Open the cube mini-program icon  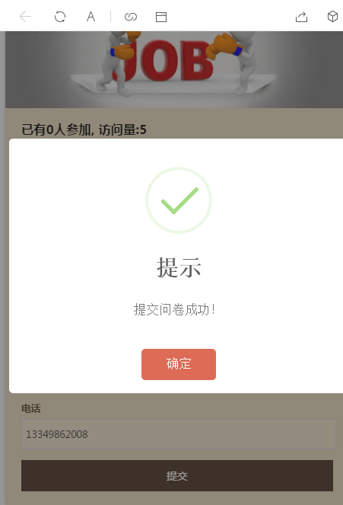(x=332, y=17)
